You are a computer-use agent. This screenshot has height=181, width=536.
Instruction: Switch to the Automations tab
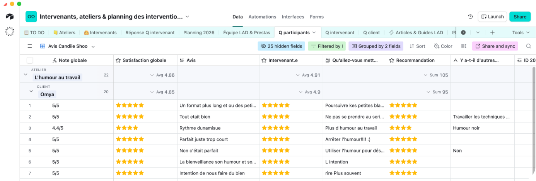click(262, 17)
